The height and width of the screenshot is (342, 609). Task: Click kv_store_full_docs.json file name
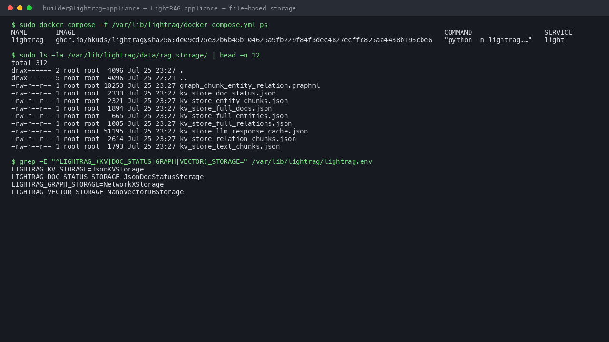point(226,108)
